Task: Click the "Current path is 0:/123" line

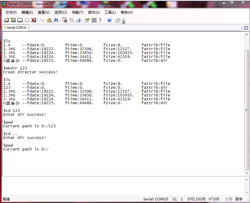Action: tap(29, 126)
